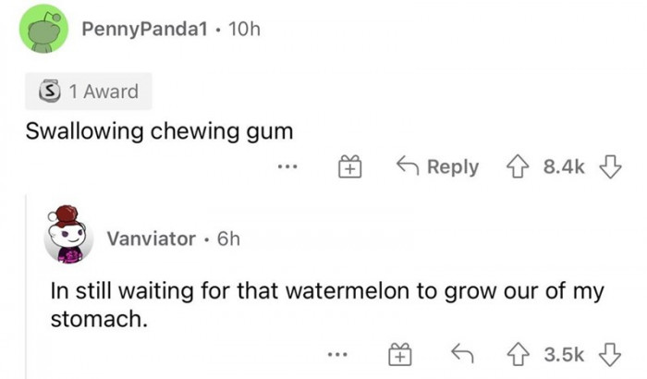
Task: Open the more options ellipsis on Vanviator's reply
Action: tap(336, 354)
